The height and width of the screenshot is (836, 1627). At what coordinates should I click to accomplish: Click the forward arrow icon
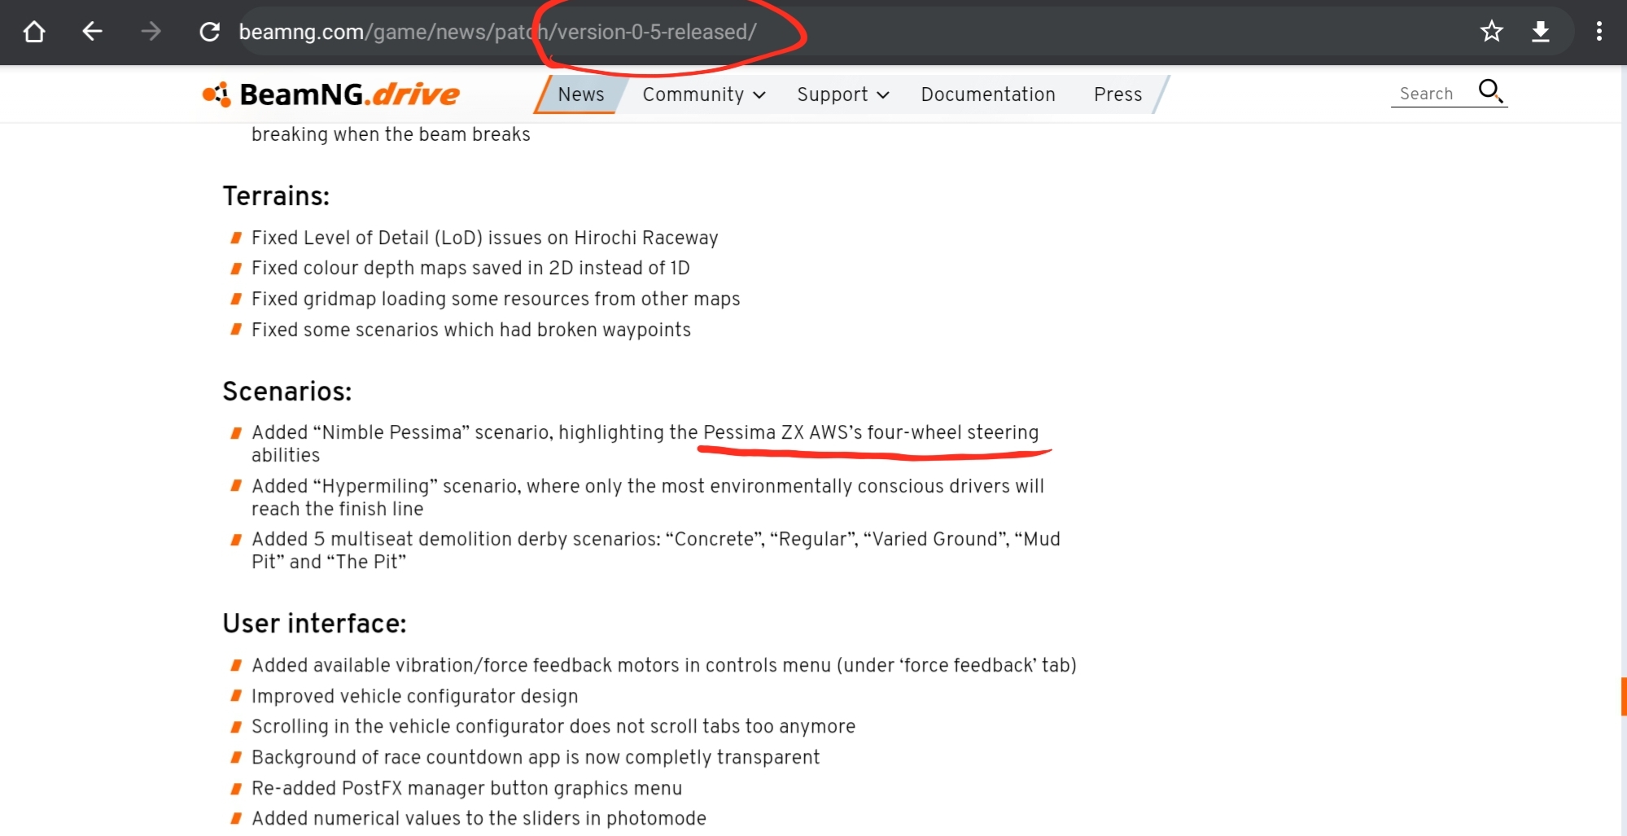(x=151, y=32)
